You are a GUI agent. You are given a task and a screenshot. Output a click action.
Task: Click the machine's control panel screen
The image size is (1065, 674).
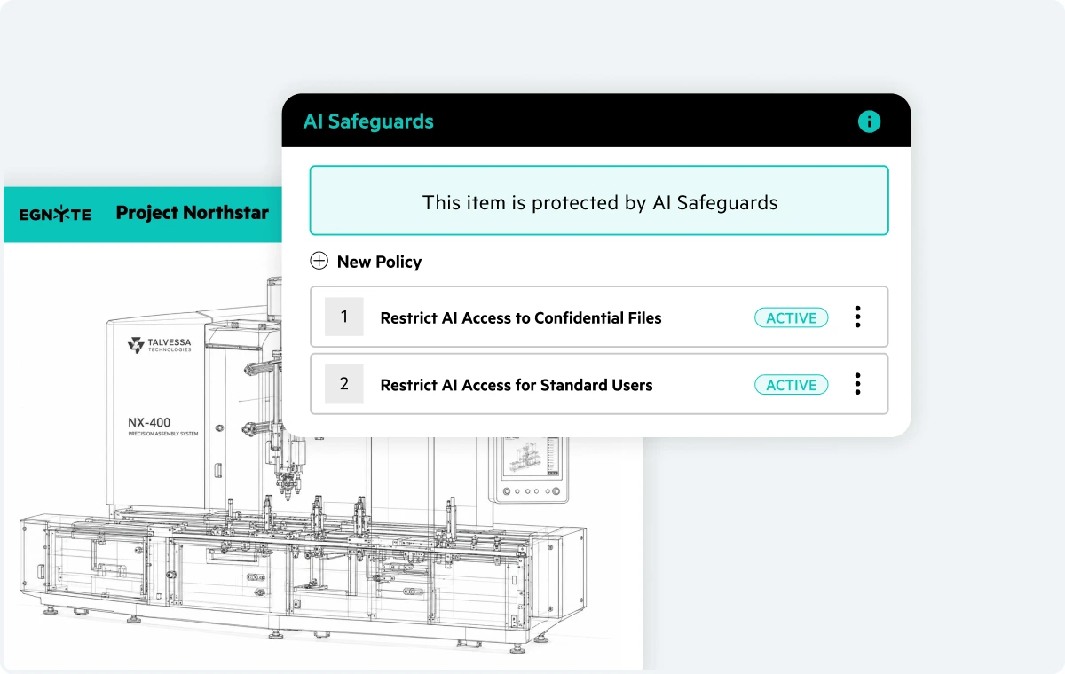(x=530, y=456)
